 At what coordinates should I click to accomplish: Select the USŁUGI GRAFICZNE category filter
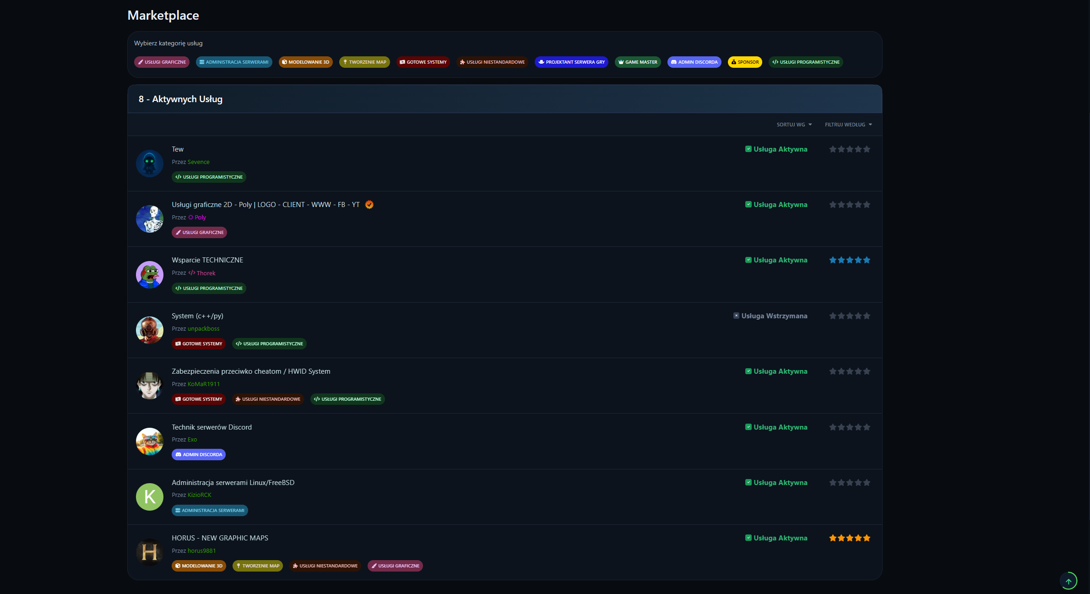(161, 62)
